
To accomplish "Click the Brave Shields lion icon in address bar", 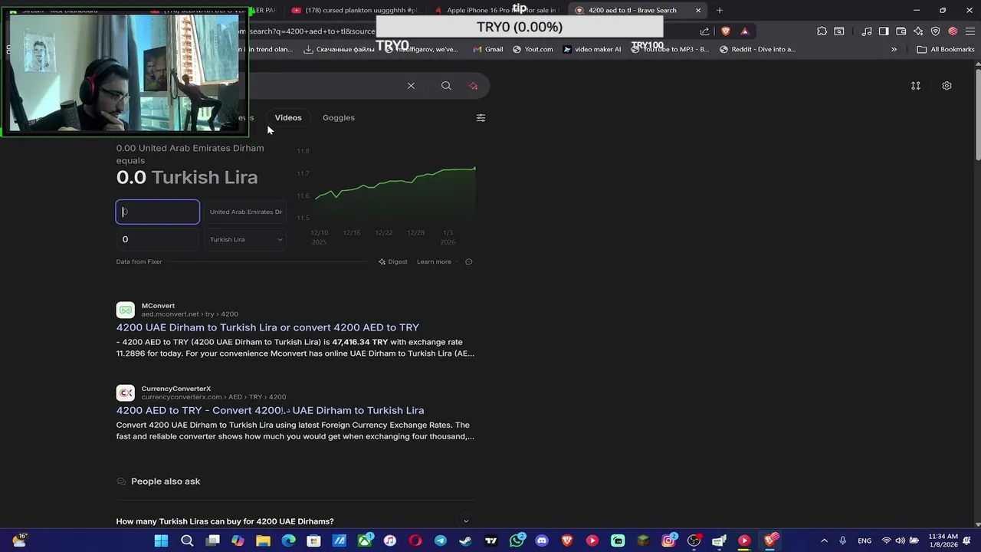I will [x=726, y=31].
